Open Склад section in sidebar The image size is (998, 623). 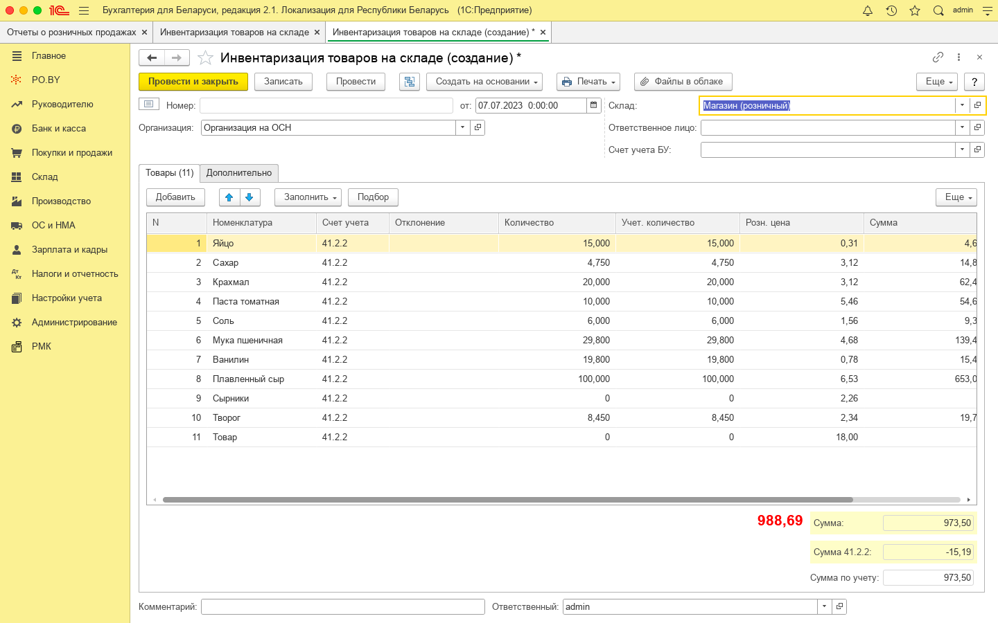point(45,177)
